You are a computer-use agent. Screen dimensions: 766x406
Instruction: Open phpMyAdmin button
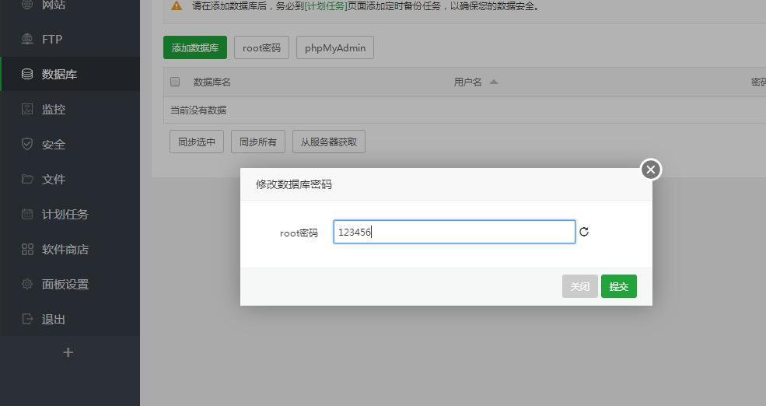coord(335,47)
